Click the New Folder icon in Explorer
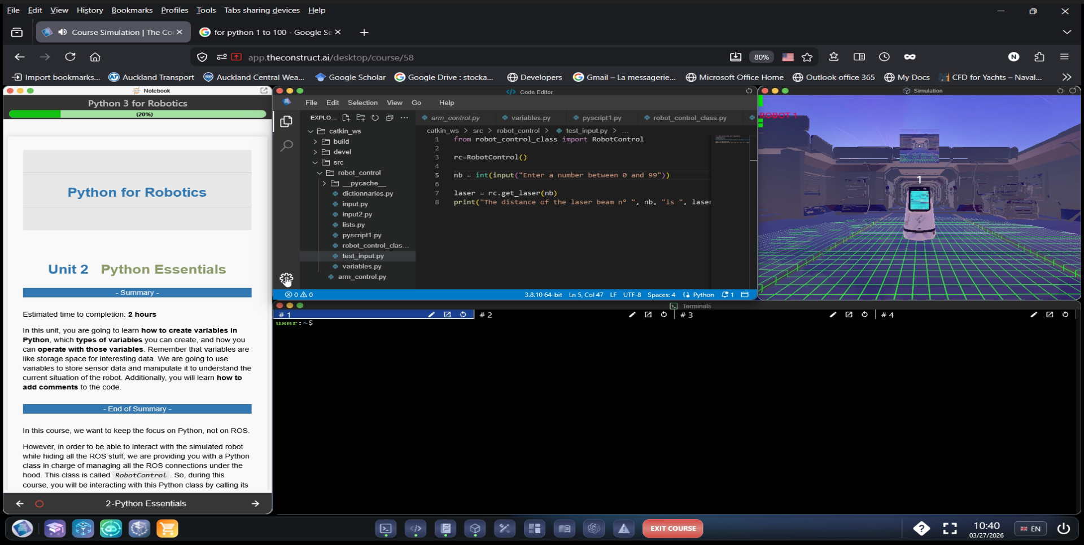This screenshot has width=1084, height=545. point(361,118)
